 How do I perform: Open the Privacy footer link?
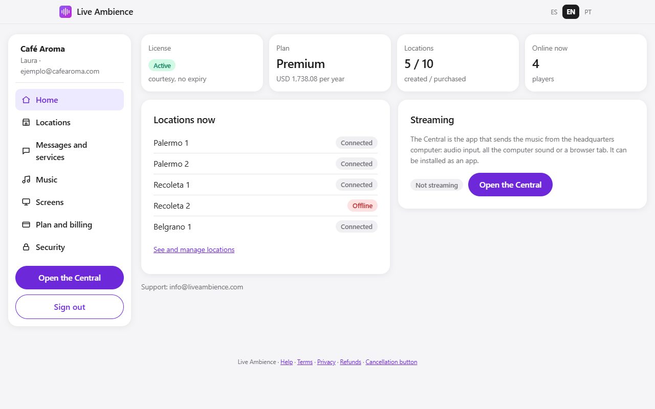[x=326, y=362]
